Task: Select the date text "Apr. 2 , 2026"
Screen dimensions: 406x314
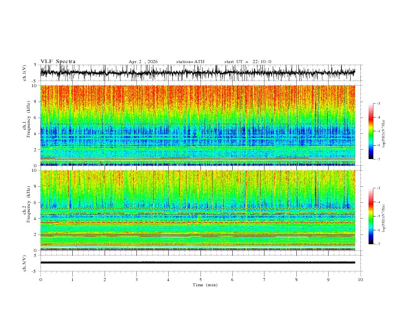Action: point(143,62)
